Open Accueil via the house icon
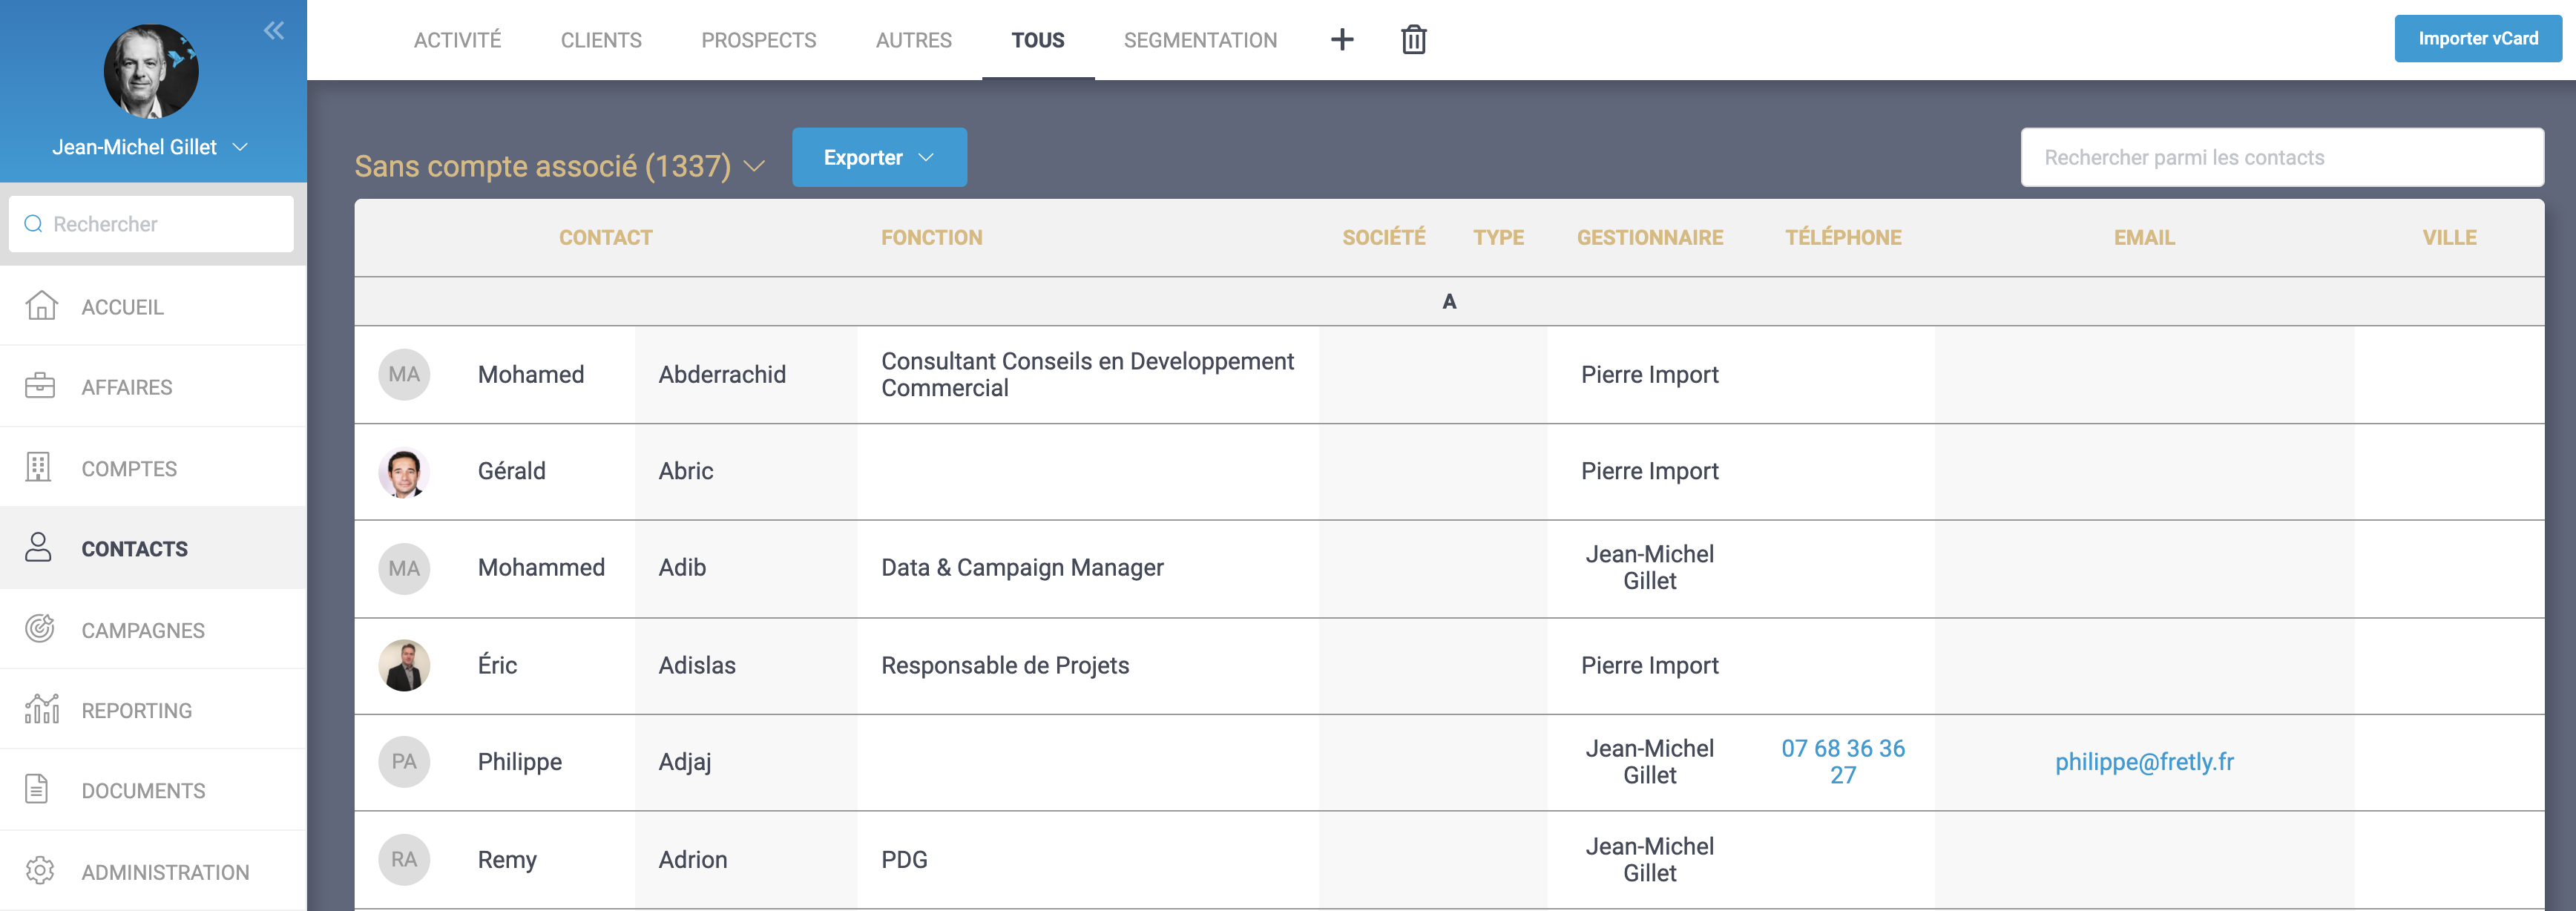2576x911 pixels. click(x=41, y=306)
